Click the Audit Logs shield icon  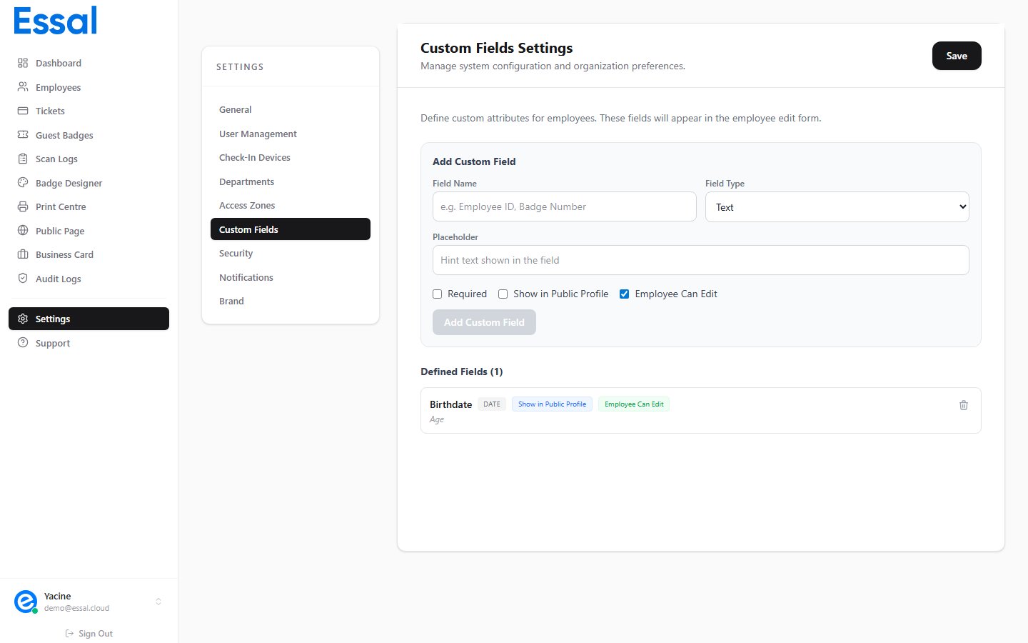[23, 279]
